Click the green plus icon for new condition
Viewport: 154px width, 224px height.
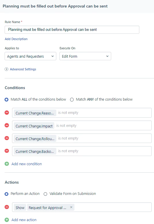pyautogui.click(x=7, y=164)
